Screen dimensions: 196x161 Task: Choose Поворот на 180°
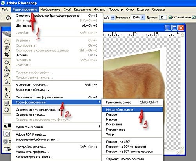(x=132, y=141)
